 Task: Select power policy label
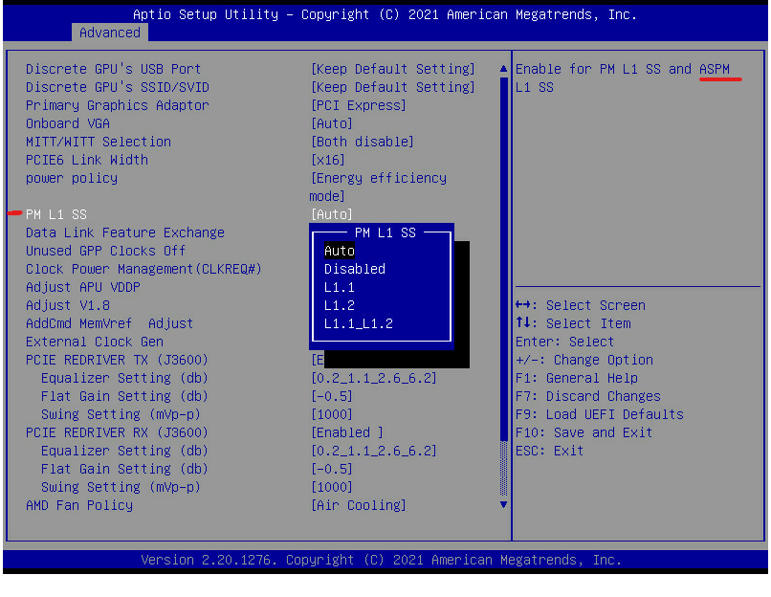pyautogui.click(x=72, y=178)
